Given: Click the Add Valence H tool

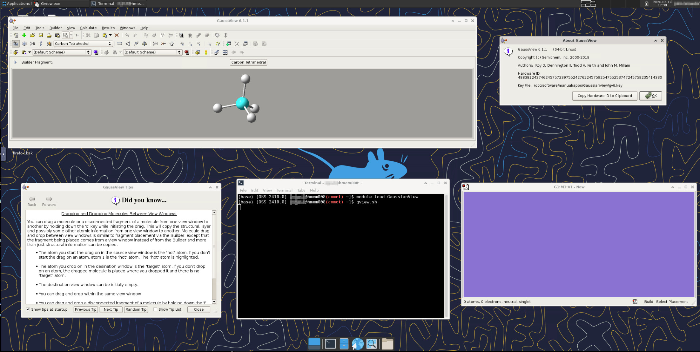Looking at the screenshot, I should click(x=155, y=44).
